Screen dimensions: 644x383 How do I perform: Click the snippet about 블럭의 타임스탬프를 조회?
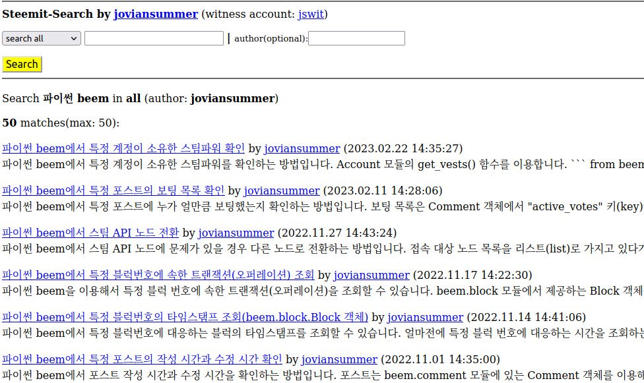323,334
